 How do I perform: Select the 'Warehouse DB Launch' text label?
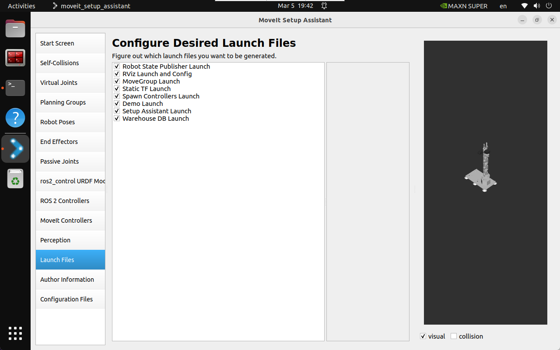(x=156, y=119)
